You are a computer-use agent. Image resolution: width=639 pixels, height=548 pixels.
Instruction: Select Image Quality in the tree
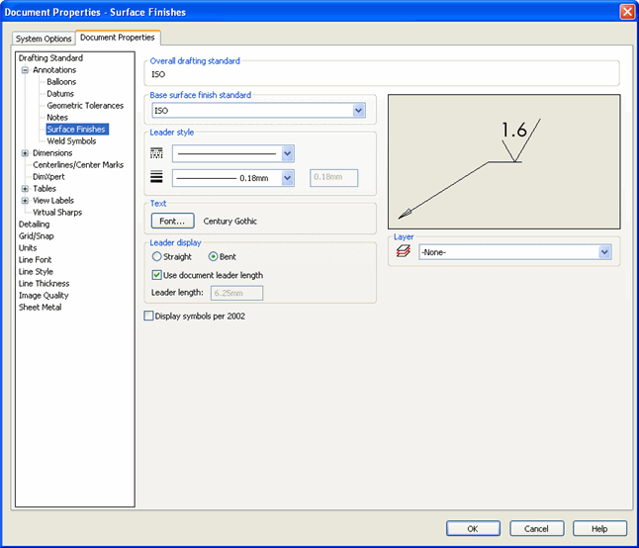point(44,295)
